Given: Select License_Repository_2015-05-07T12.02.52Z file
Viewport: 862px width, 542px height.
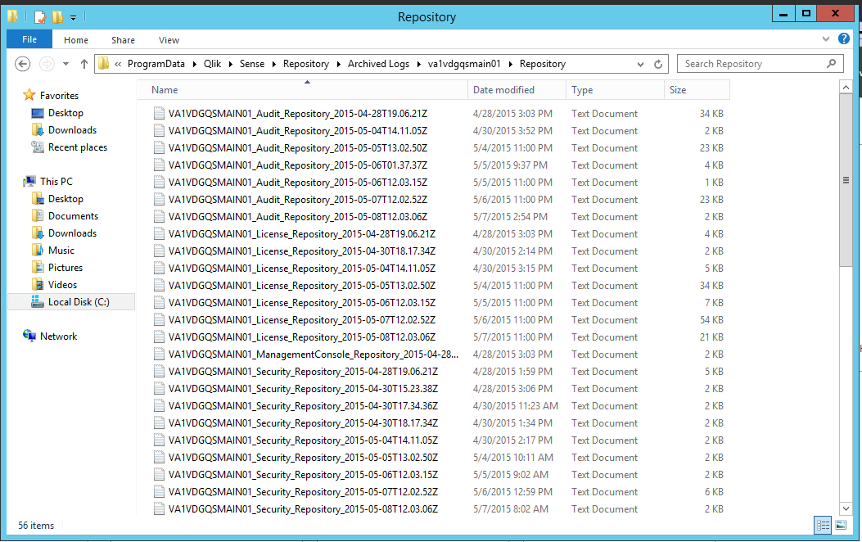Looking at the screenshot, I should pos(302,320).
